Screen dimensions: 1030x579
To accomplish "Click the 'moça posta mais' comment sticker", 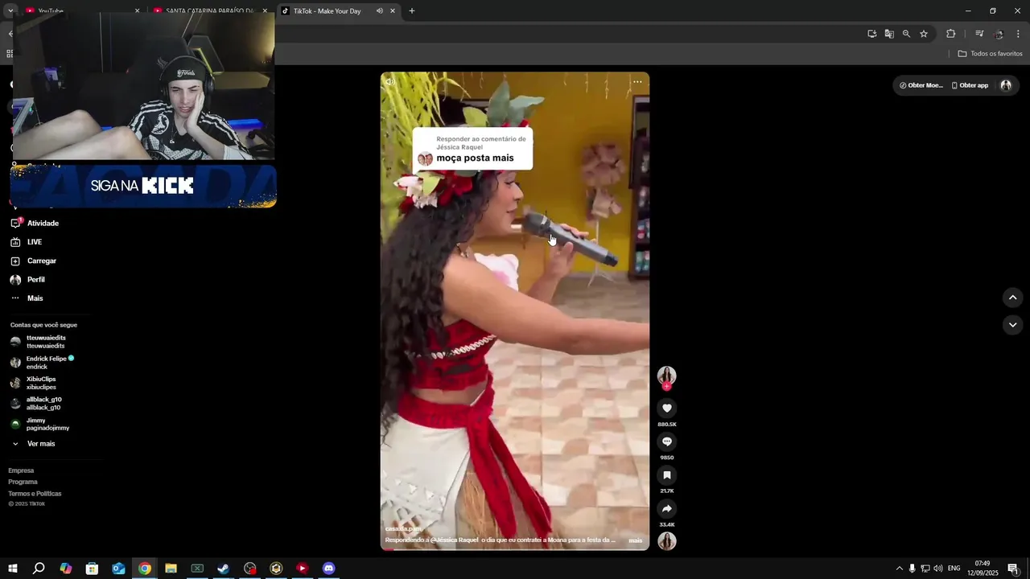I will point(472,149).
